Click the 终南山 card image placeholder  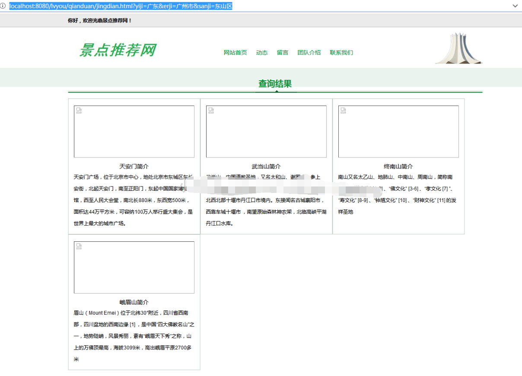tap(398, 132)
